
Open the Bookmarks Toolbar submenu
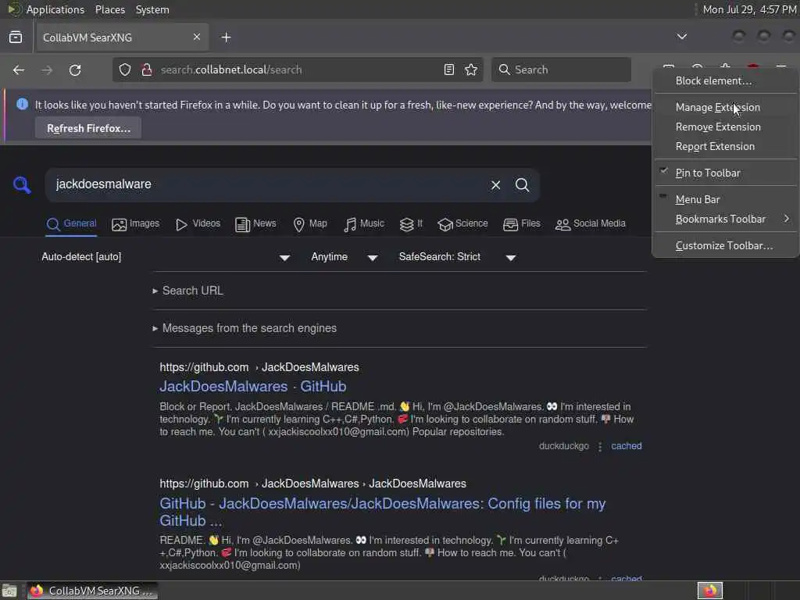[725, 220]
